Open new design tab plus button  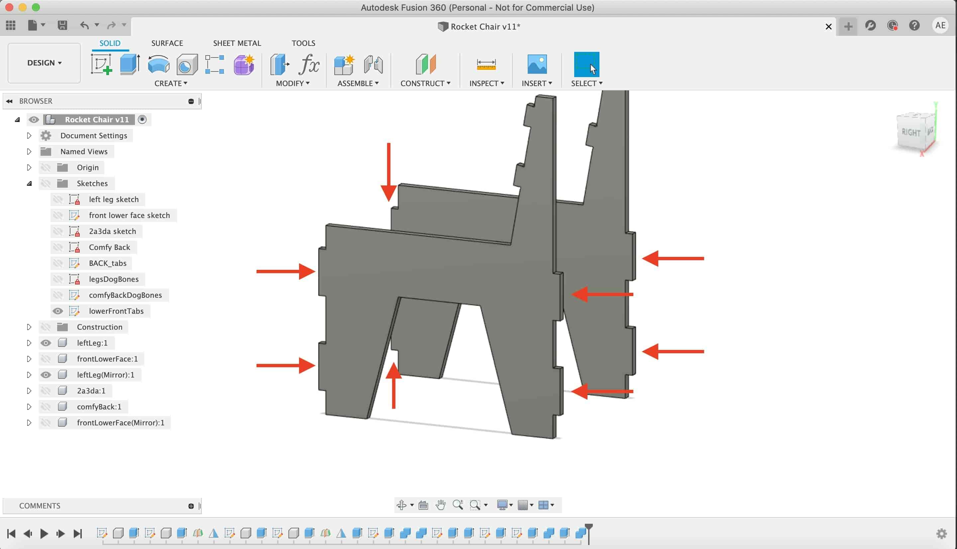(848, 26)
